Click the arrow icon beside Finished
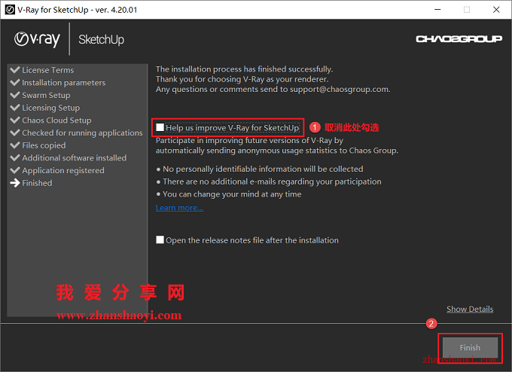This screenshot has height=372, width=512. point(15,183)
